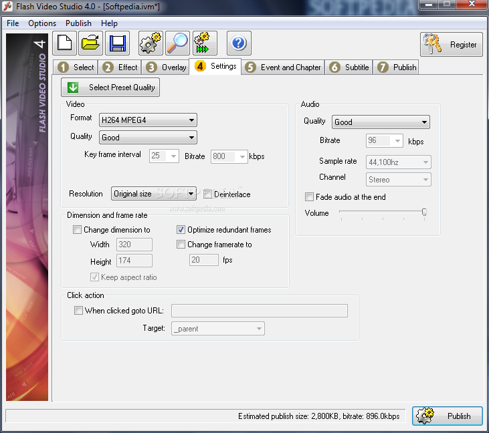Click Select Preset Quality button text
The image size is (489, 433).
122,88
